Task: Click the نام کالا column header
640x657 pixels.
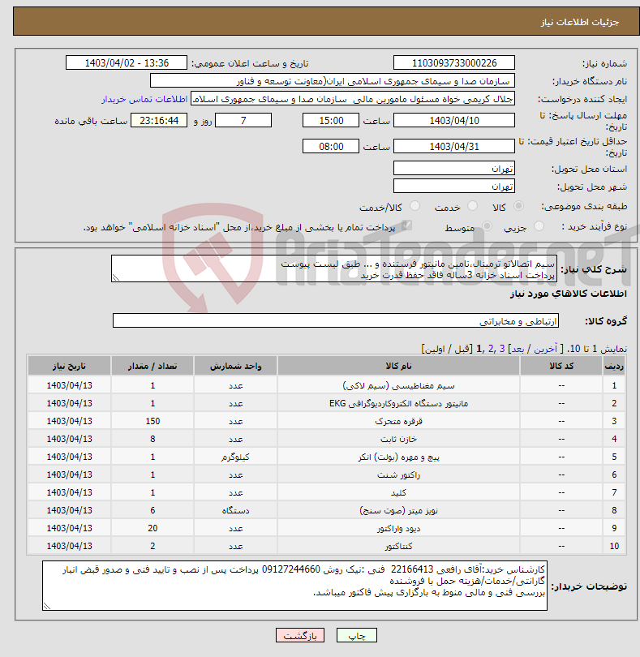Action: coord(398,366)
